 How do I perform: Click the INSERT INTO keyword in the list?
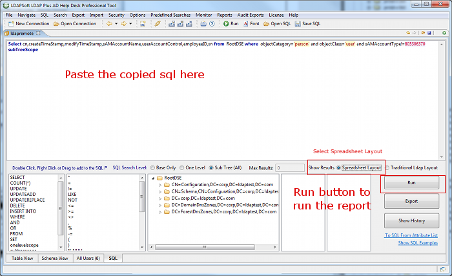click(23, 211)
